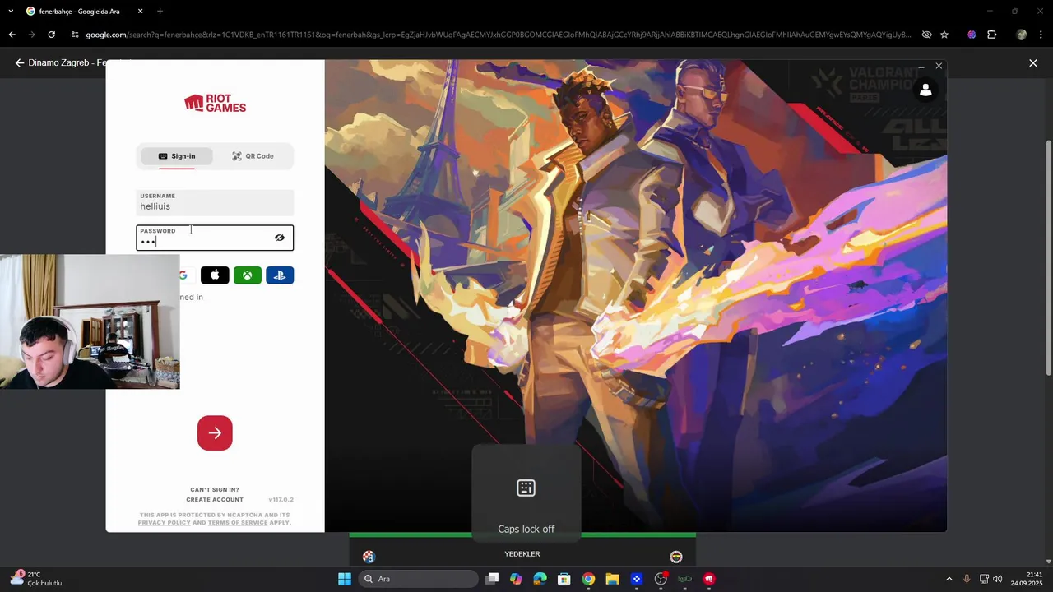Image resolution: width=1053 pixels, height=592 pixels.
Task: Open the Riot client profile icon
Action: pyautogui.click(x=925, y=90)
